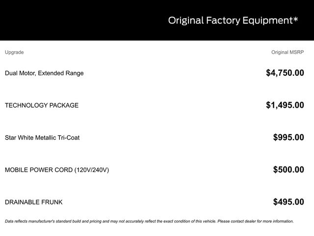314x236 pixels.
Task: Click the Original Factory Equipment heading
Action: pos(231,21)
